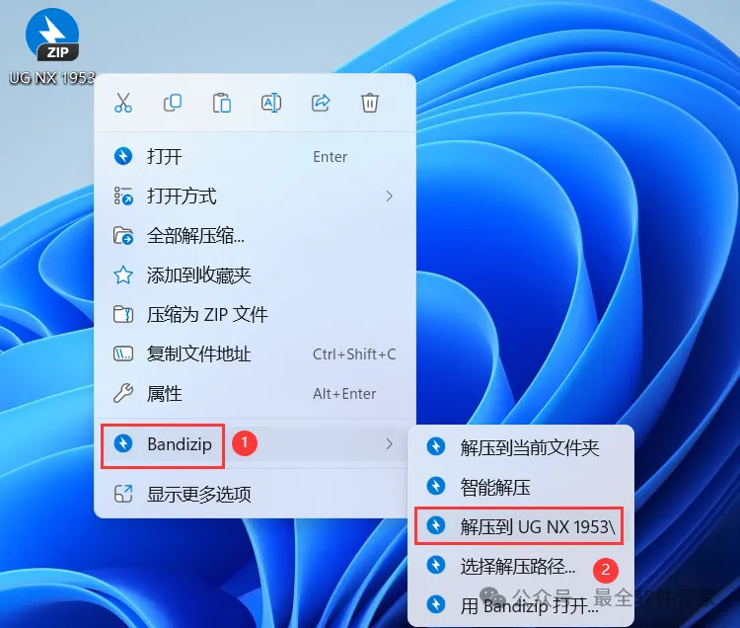This screenshot has width=740, height=628.
Task: Click the Copy icon in context menu
Action: click(173, 103)
